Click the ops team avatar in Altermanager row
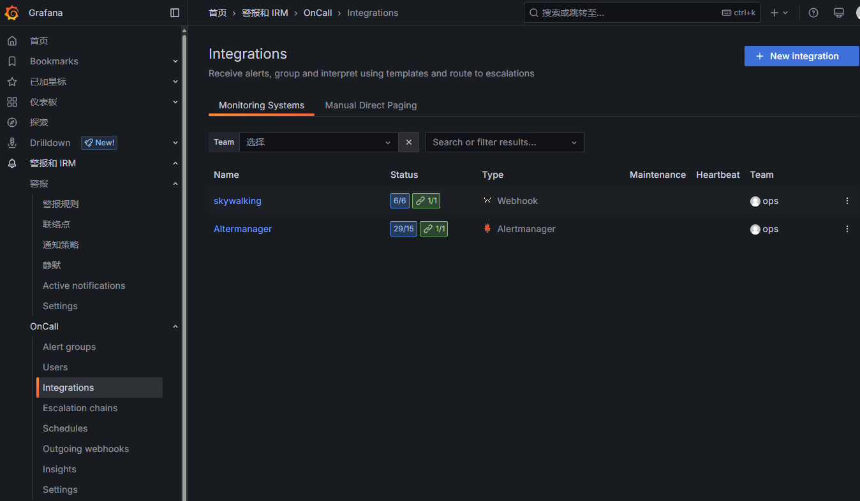This screenshot has height=501, width=860. 755,229
